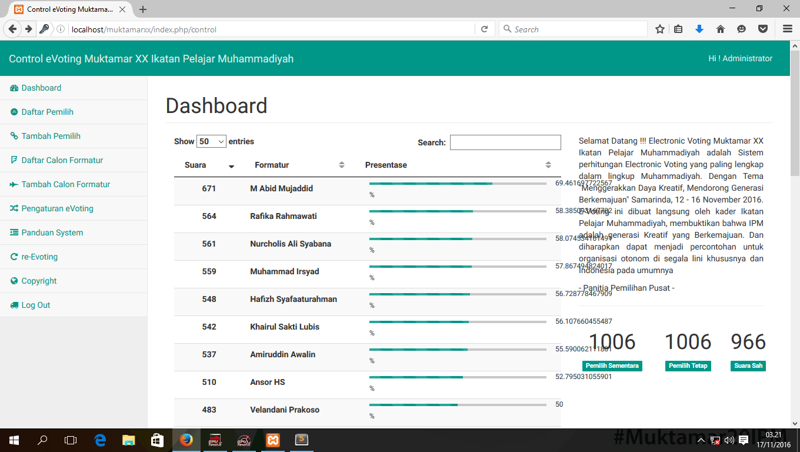Open a new browser tab

pyautogui.click(x=143, y=9)
